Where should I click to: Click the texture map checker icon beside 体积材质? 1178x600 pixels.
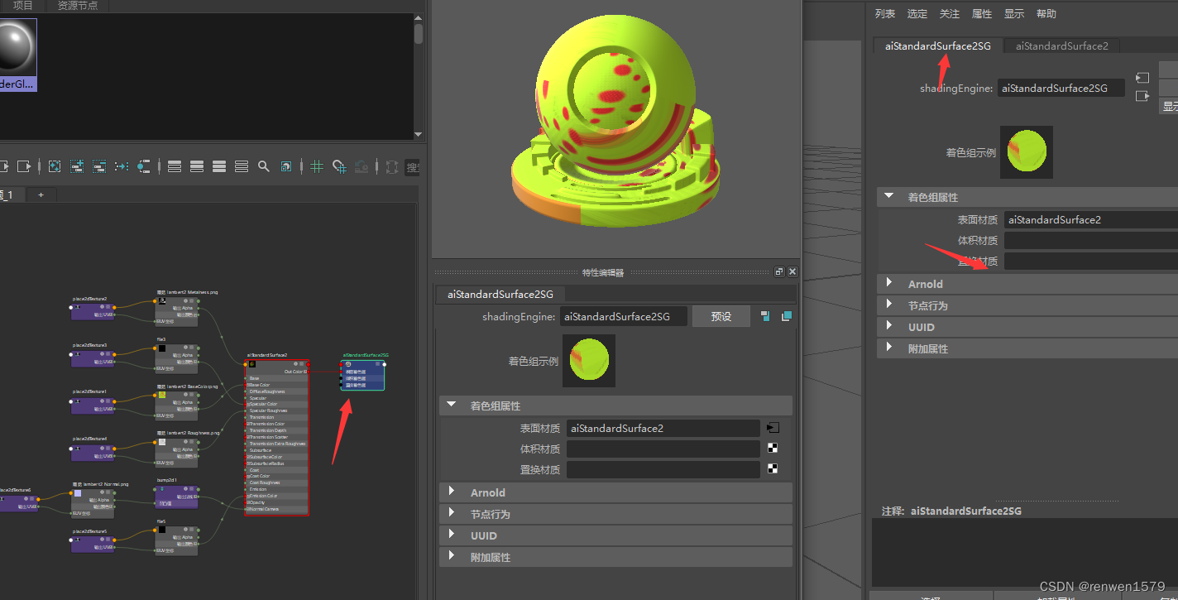[772, 448]
